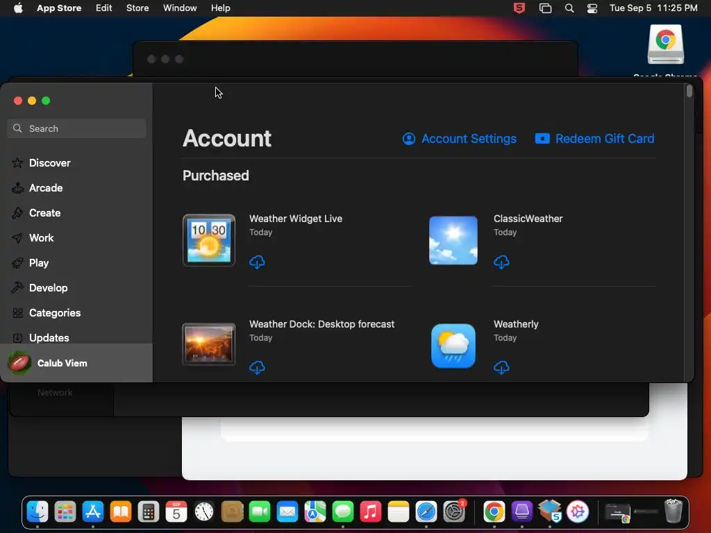711x533 pixels.
Task: Click the red HTML5 menu bar icon
Action: tap(519, 8)
